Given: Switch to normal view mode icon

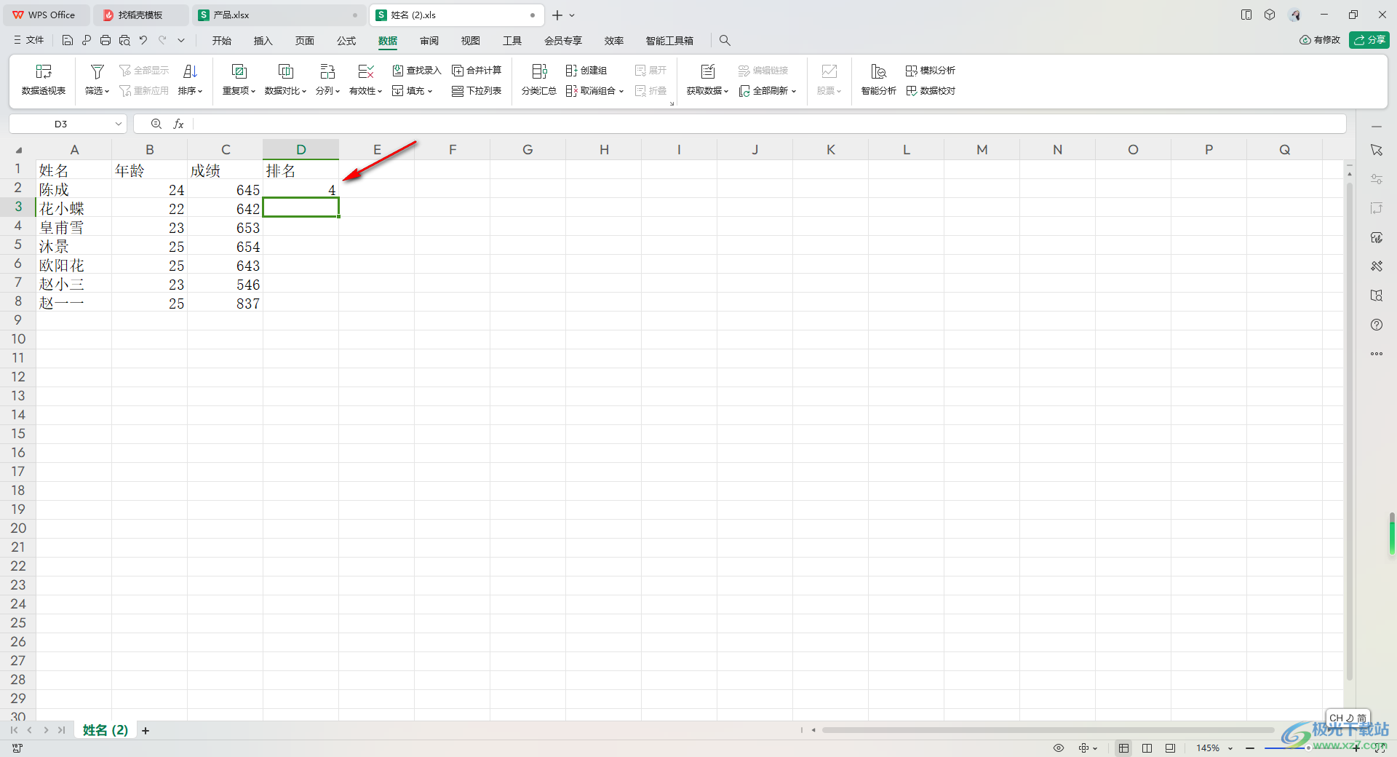Looking at the screenshot, I should coord(1124,748).
